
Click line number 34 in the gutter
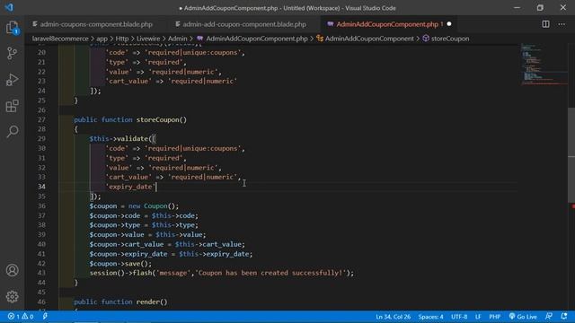(41, 187)
